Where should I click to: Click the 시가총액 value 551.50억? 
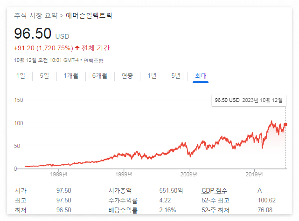coord(171,190)
